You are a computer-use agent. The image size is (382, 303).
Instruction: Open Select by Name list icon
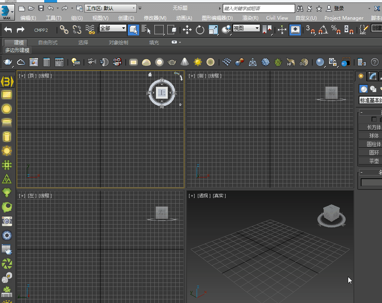146,29
